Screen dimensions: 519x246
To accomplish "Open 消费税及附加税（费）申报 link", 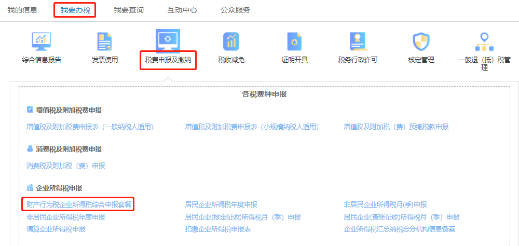I will click(x=66, y=166).
